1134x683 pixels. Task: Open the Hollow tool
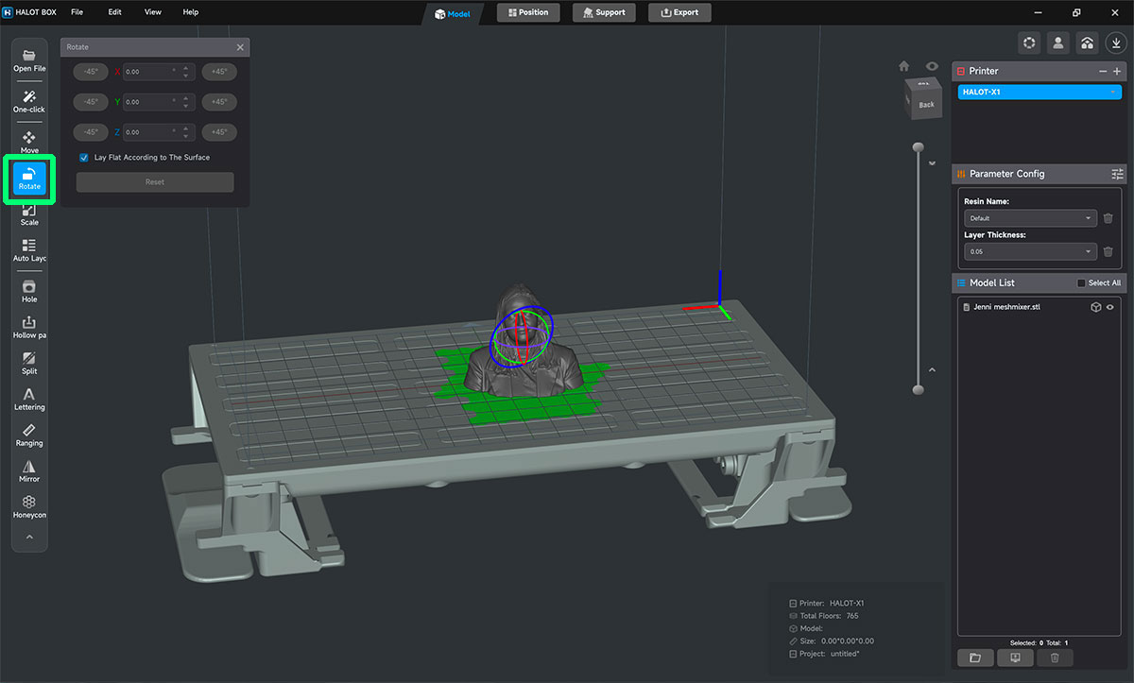point(29,328)
